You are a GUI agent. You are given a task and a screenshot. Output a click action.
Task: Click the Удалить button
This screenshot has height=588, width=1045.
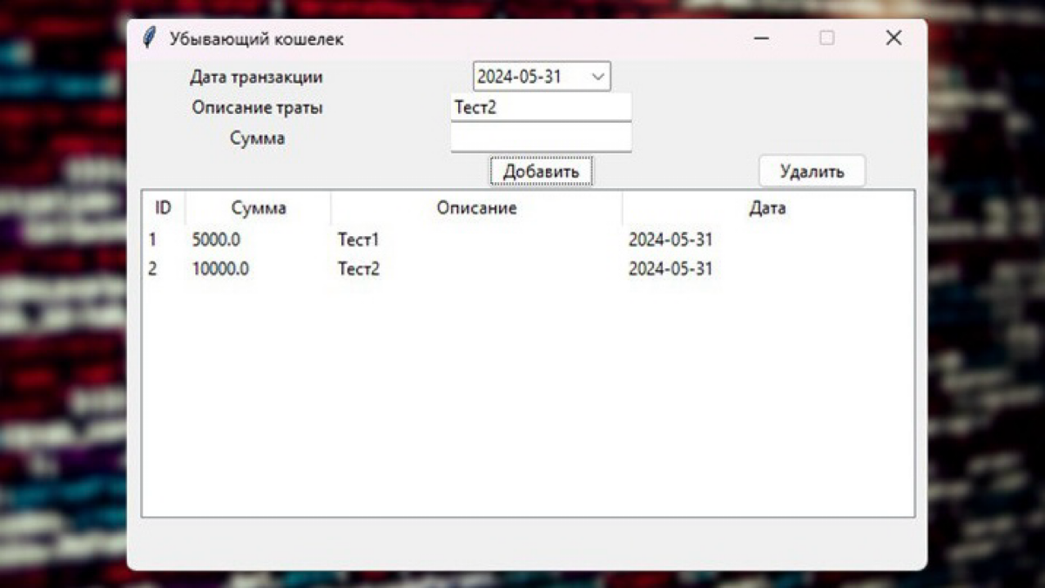tap(812, 171)
